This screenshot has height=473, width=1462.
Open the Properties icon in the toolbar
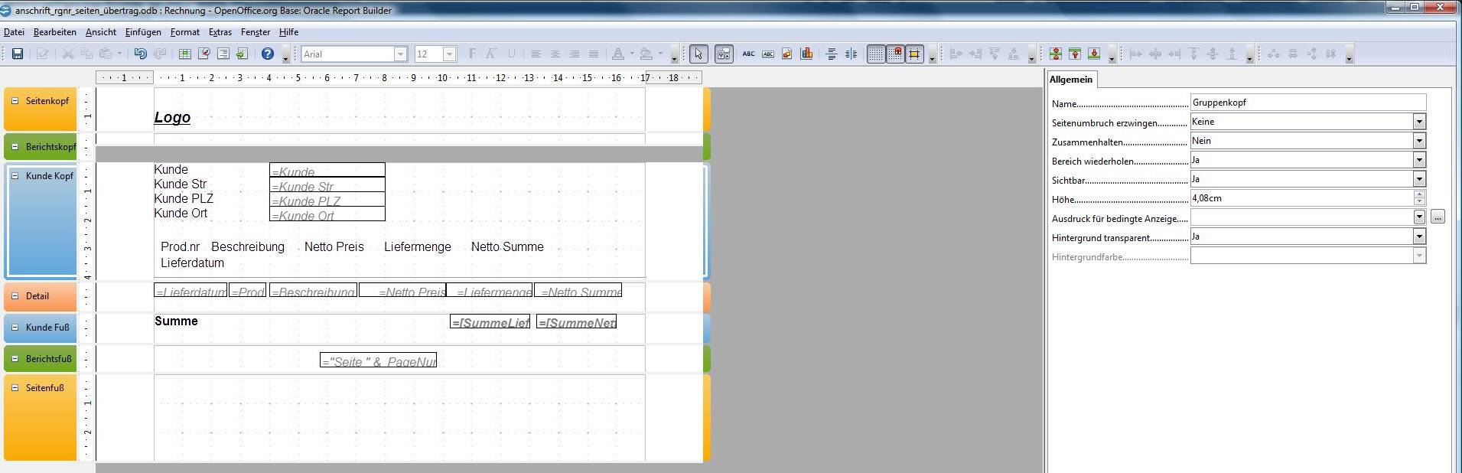click(204, 54)
